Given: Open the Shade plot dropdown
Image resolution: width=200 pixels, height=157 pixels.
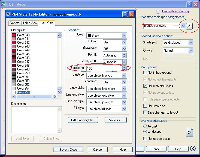Looking at the screenshot, I should (x=178, y=43).
